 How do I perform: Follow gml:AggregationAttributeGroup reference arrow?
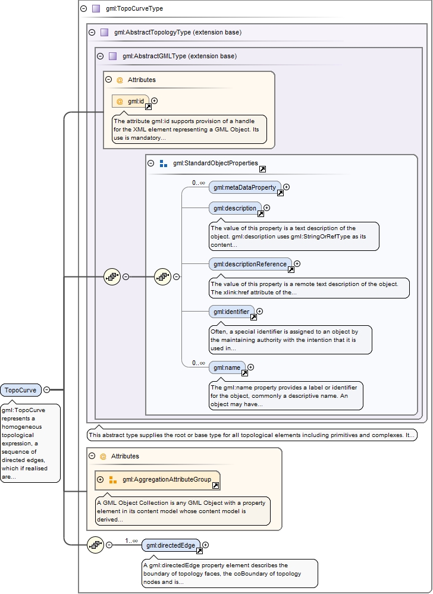click(x=215, y=486)
